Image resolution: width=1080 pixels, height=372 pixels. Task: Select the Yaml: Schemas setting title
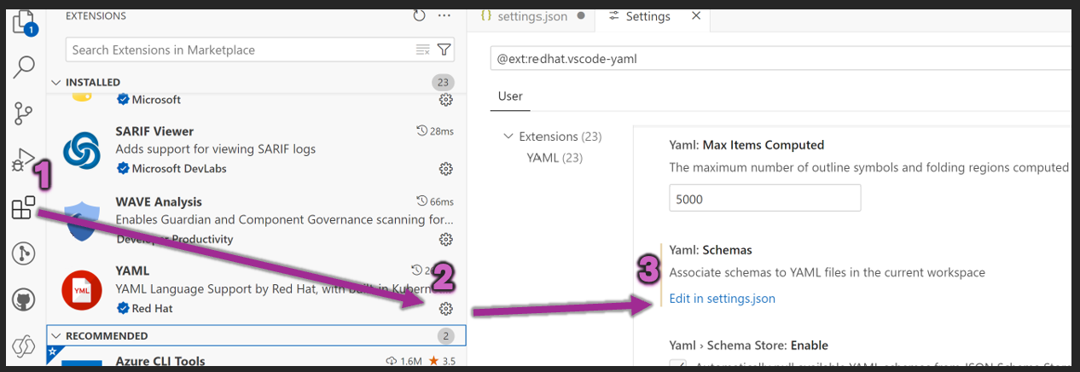click(x=711, y=250)
